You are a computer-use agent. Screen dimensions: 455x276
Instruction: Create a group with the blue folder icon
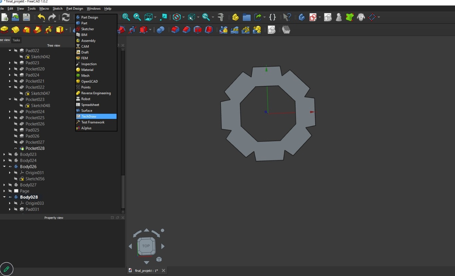click(x=247, y=17)
